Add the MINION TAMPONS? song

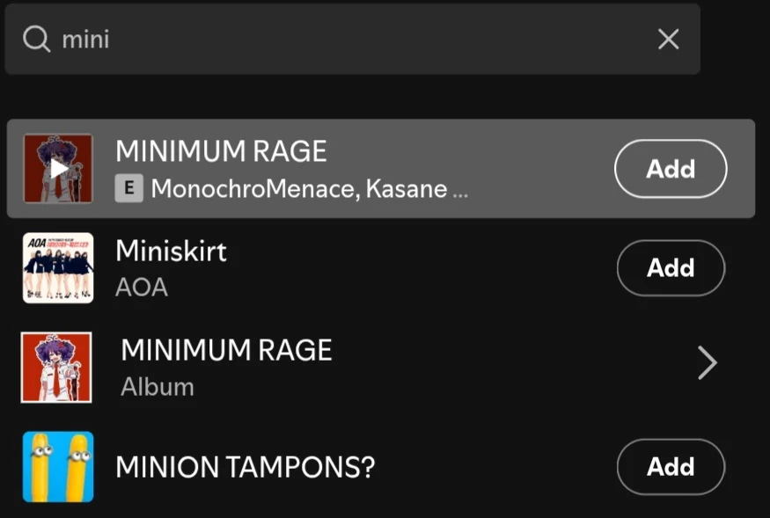(x=671, y=467)
